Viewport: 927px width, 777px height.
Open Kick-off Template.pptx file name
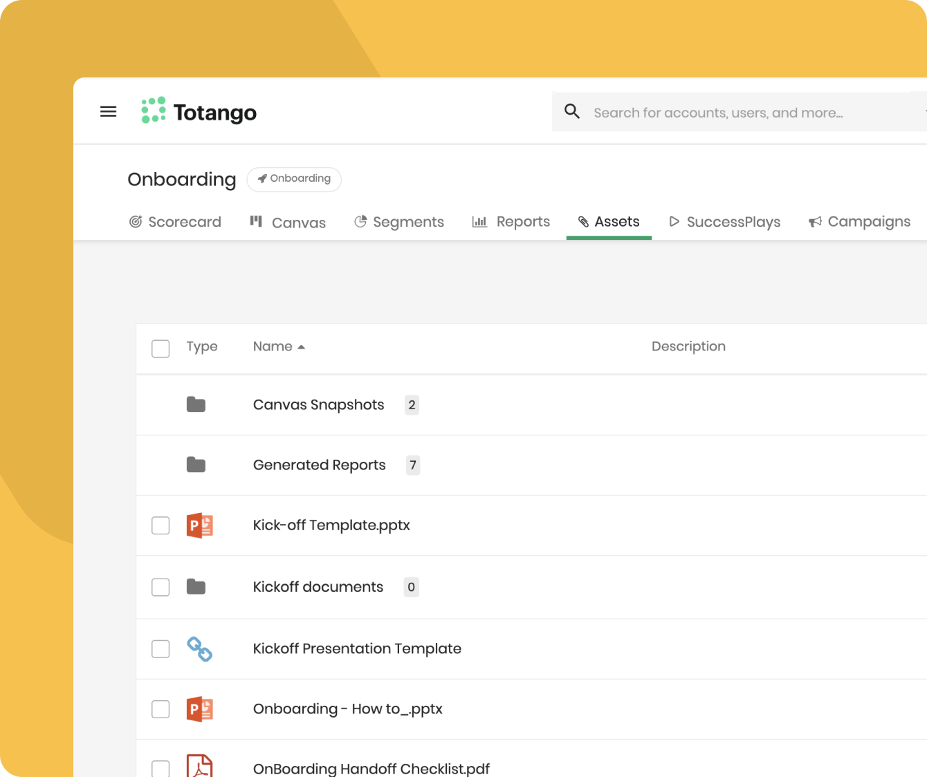[331, 525]
